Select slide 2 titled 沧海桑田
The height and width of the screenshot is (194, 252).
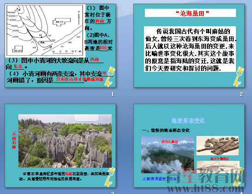click(x=189, y=46)
